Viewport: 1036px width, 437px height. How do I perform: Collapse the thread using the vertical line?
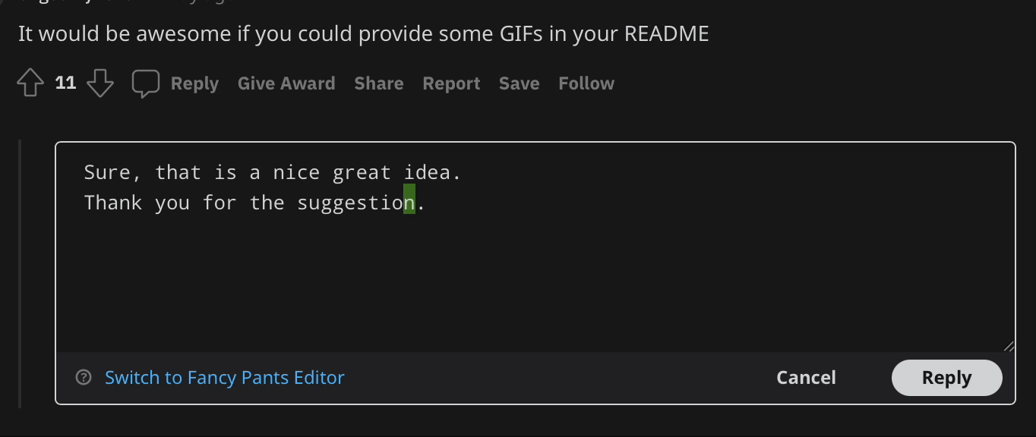pyautogui.click(x=21, y=273)
